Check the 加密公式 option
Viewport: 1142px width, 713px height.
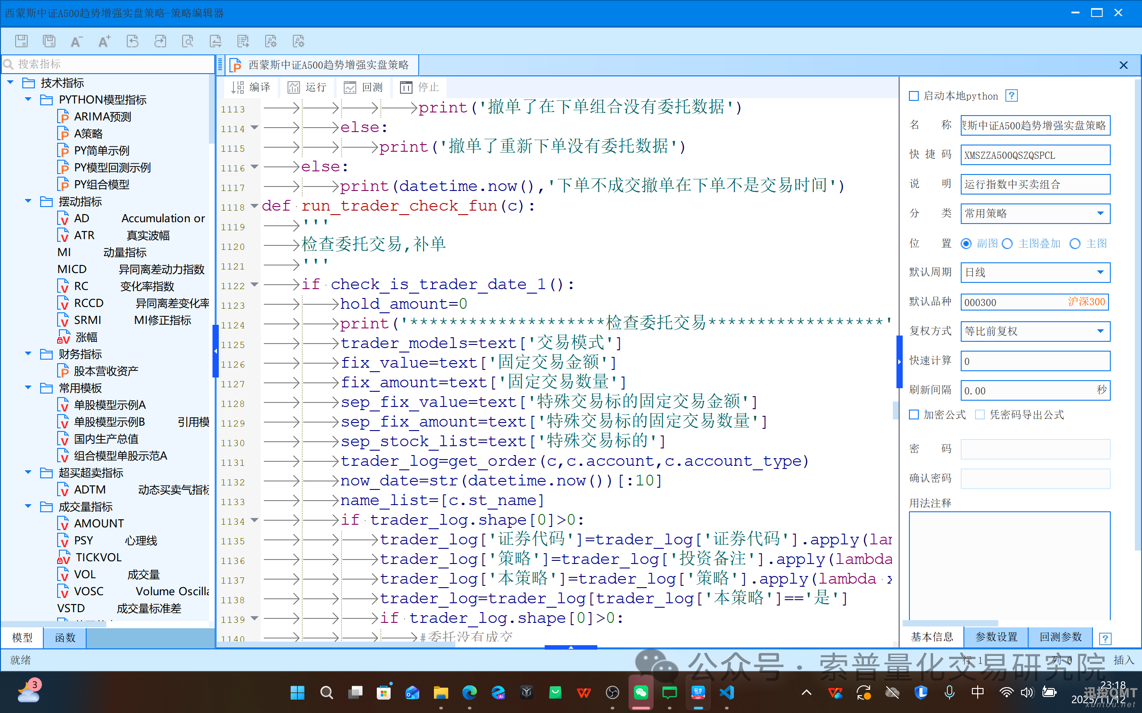[914, 415]
